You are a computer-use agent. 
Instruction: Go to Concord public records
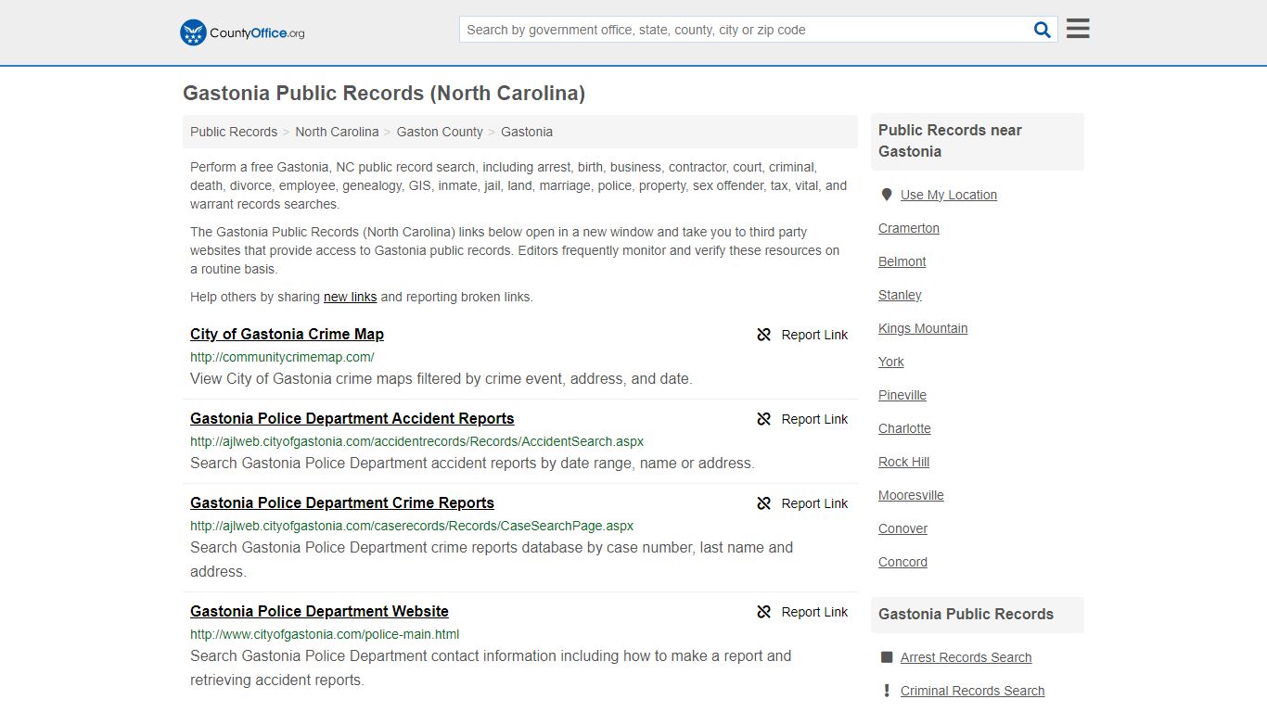coord(902,562)
